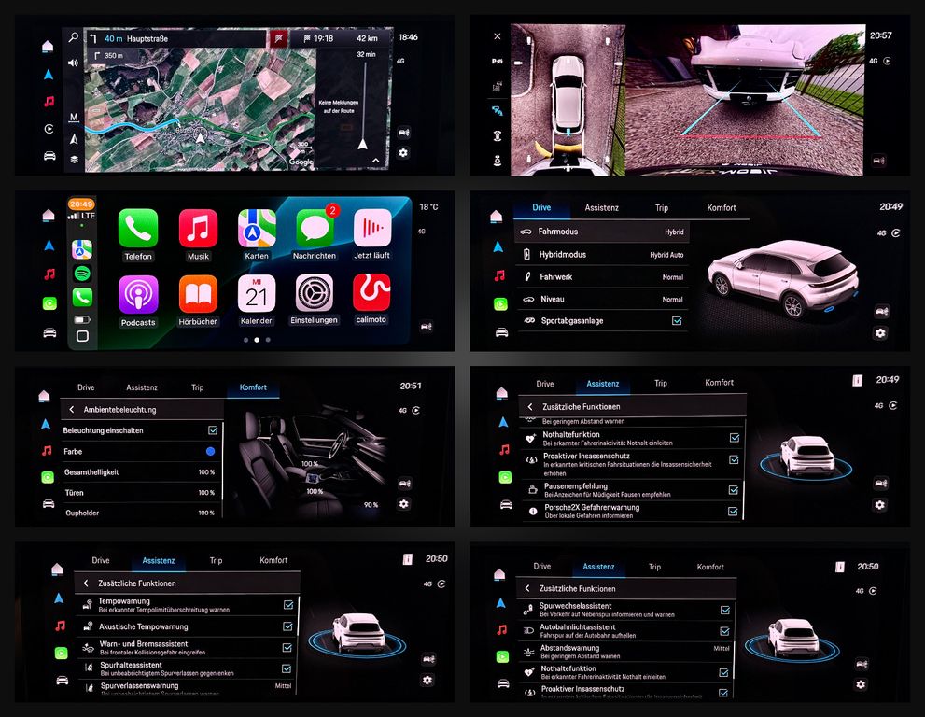Select the blue trajectory lines icon on camera screen
Screen dimensions: 925x717
pyautogui.click(x=498, y=110)
